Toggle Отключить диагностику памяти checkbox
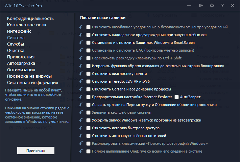240x162 pixels. 88,74
